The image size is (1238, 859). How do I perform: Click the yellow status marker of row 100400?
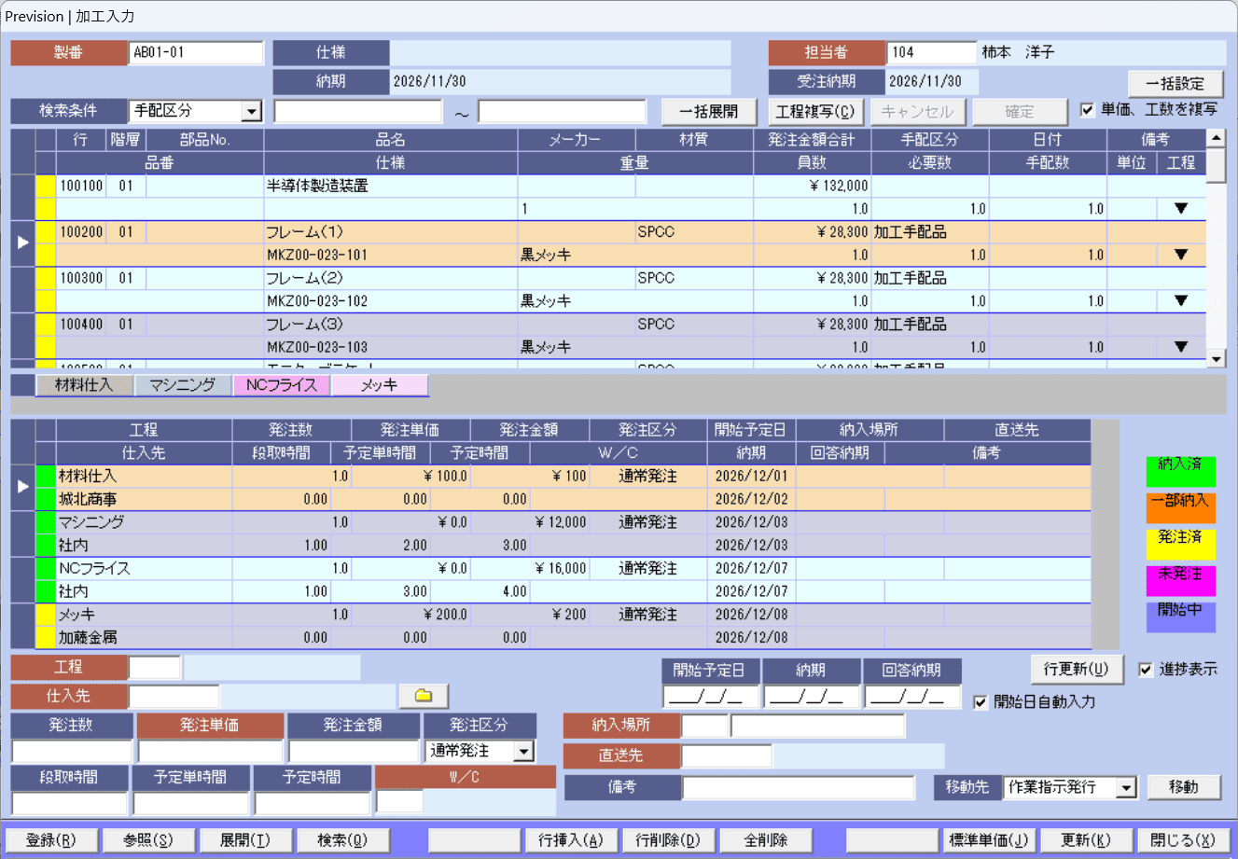[x=46, y=336]
